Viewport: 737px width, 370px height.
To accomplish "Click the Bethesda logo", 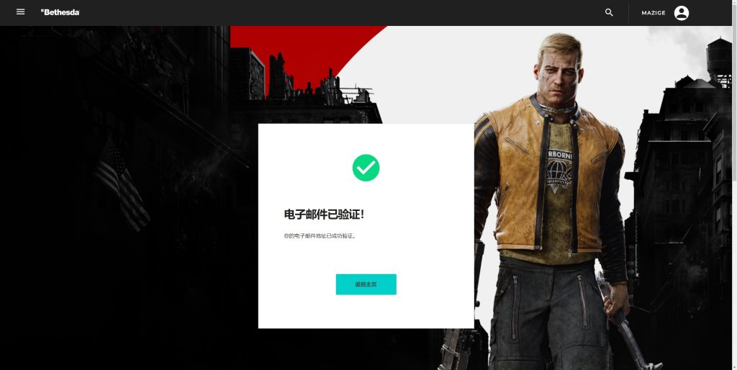I will click(x=60, y=12).
